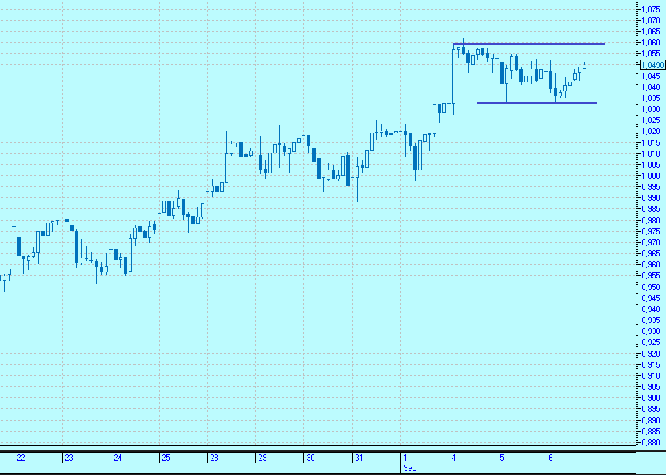Click price scale value 1,020
Screen dimensions: 666x475
651,131
